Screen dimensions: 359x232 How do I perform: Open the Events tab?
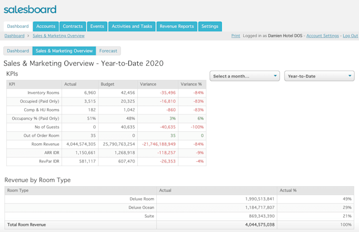97,26
